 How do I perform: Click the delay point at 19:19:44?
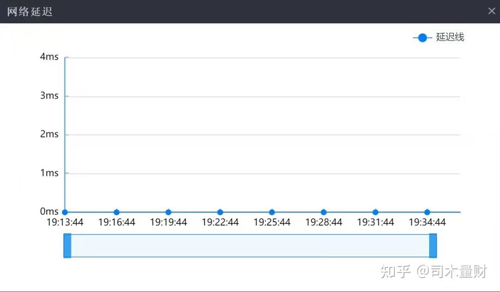169,212
